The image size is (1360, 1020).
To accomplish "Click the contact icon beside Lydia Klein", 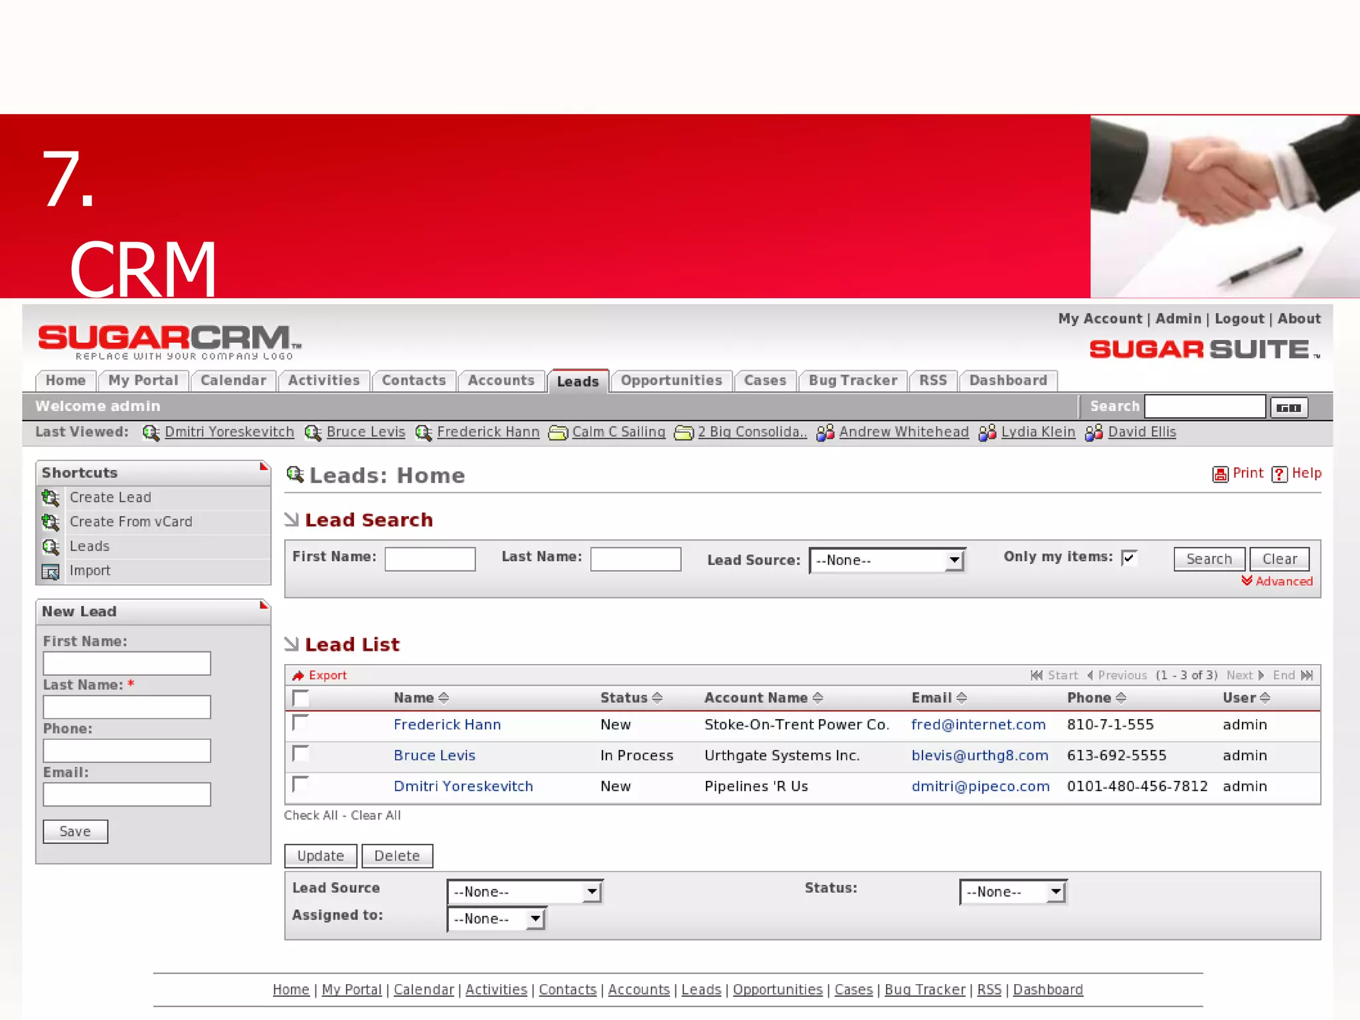I will click(987, 433).
